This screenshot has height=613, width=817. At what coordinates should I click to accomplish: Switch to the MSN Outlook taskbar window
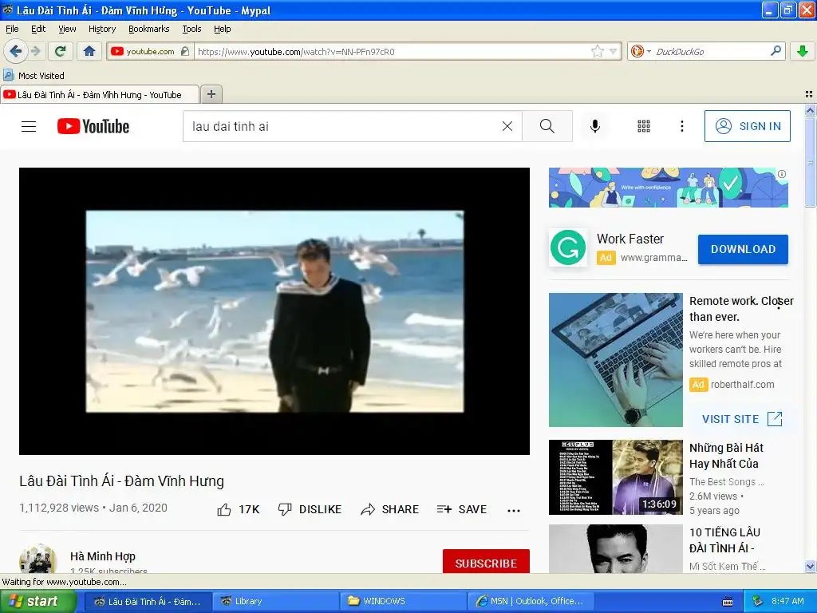(x=531, y=601)
